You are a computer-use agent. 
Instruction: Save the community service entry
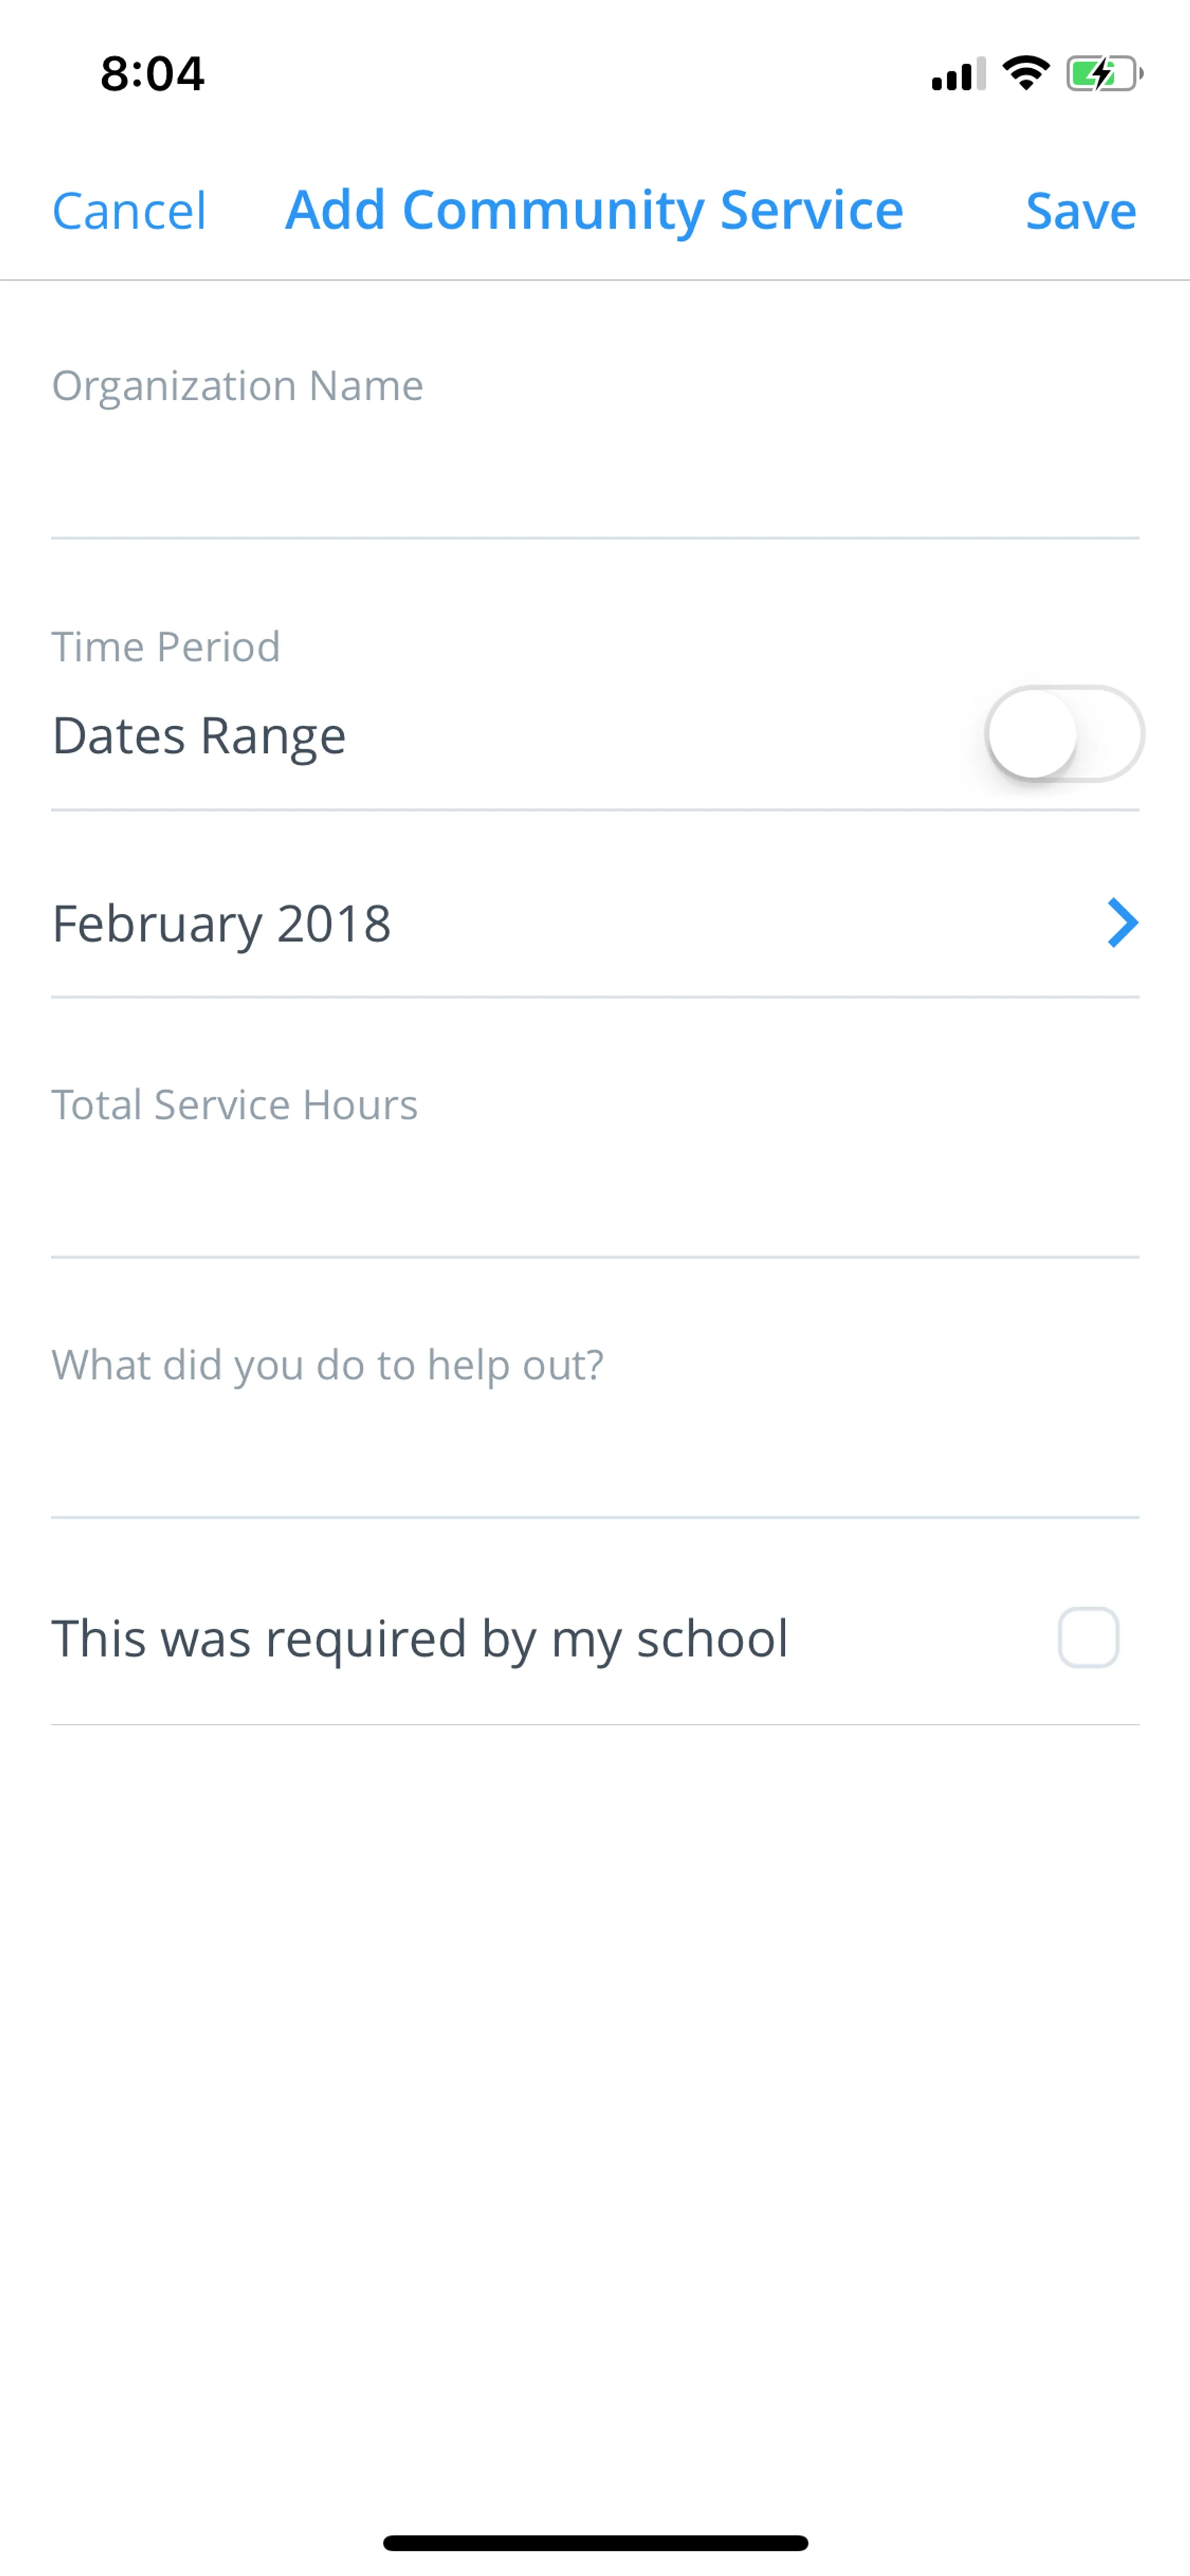(1080, 211)
